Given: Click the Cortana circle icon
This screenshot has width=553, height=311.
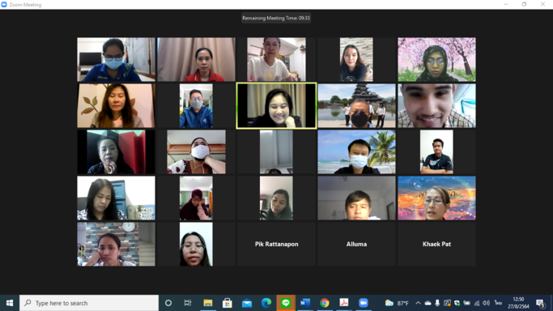Looking at the screenshot, I should pyautogui.click(x=168, y=303).
